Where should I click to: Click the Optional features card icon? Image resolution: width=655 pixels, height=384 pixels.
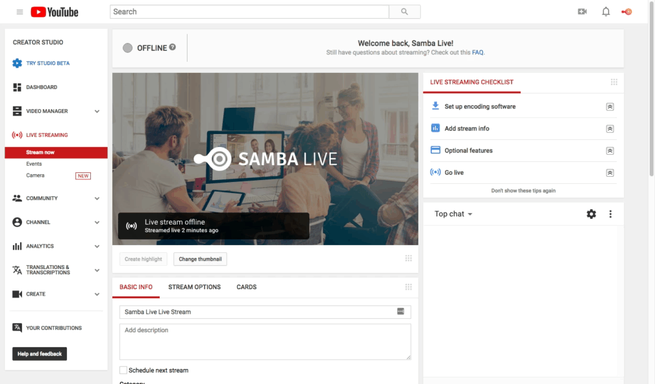(435, 150)
